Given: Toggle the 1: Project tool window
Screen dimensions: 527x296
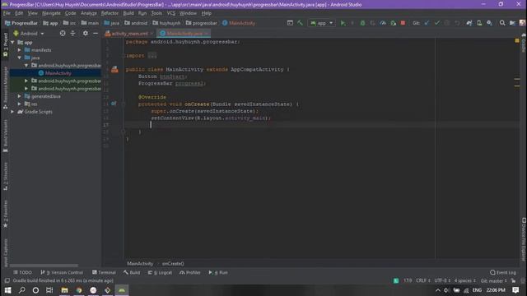Looking at the screenshot, I should [6, 44].
